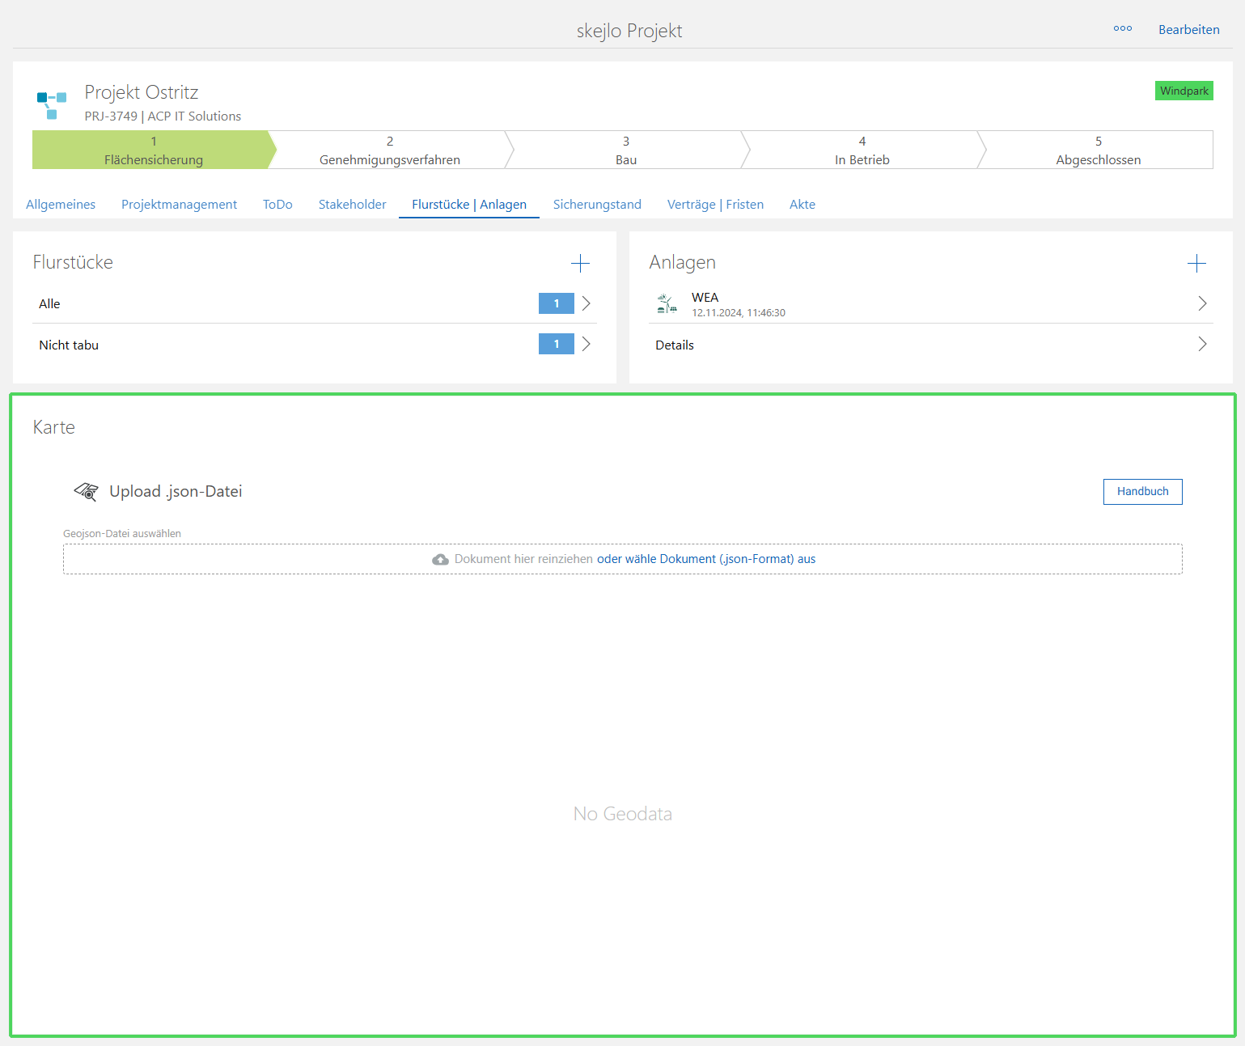Click the map layers icon beside Upload .json-Datei
The width and height of the screenshot is (1245, 1046).
[x=86, y=492]
